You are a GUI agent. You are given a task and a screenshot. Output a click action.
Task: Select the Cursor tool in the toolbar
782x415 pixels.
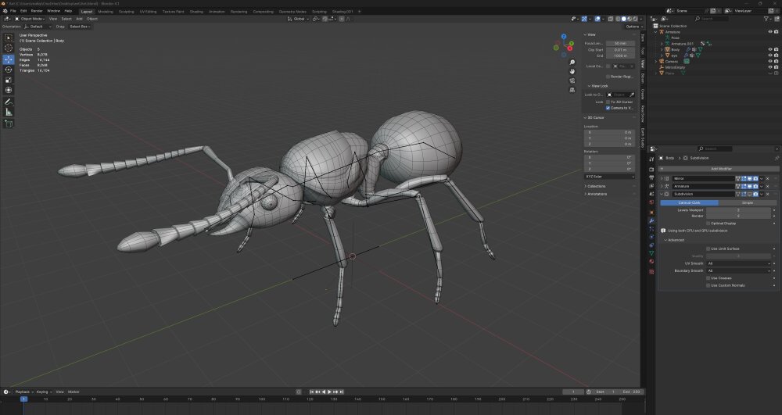[9, 48]
